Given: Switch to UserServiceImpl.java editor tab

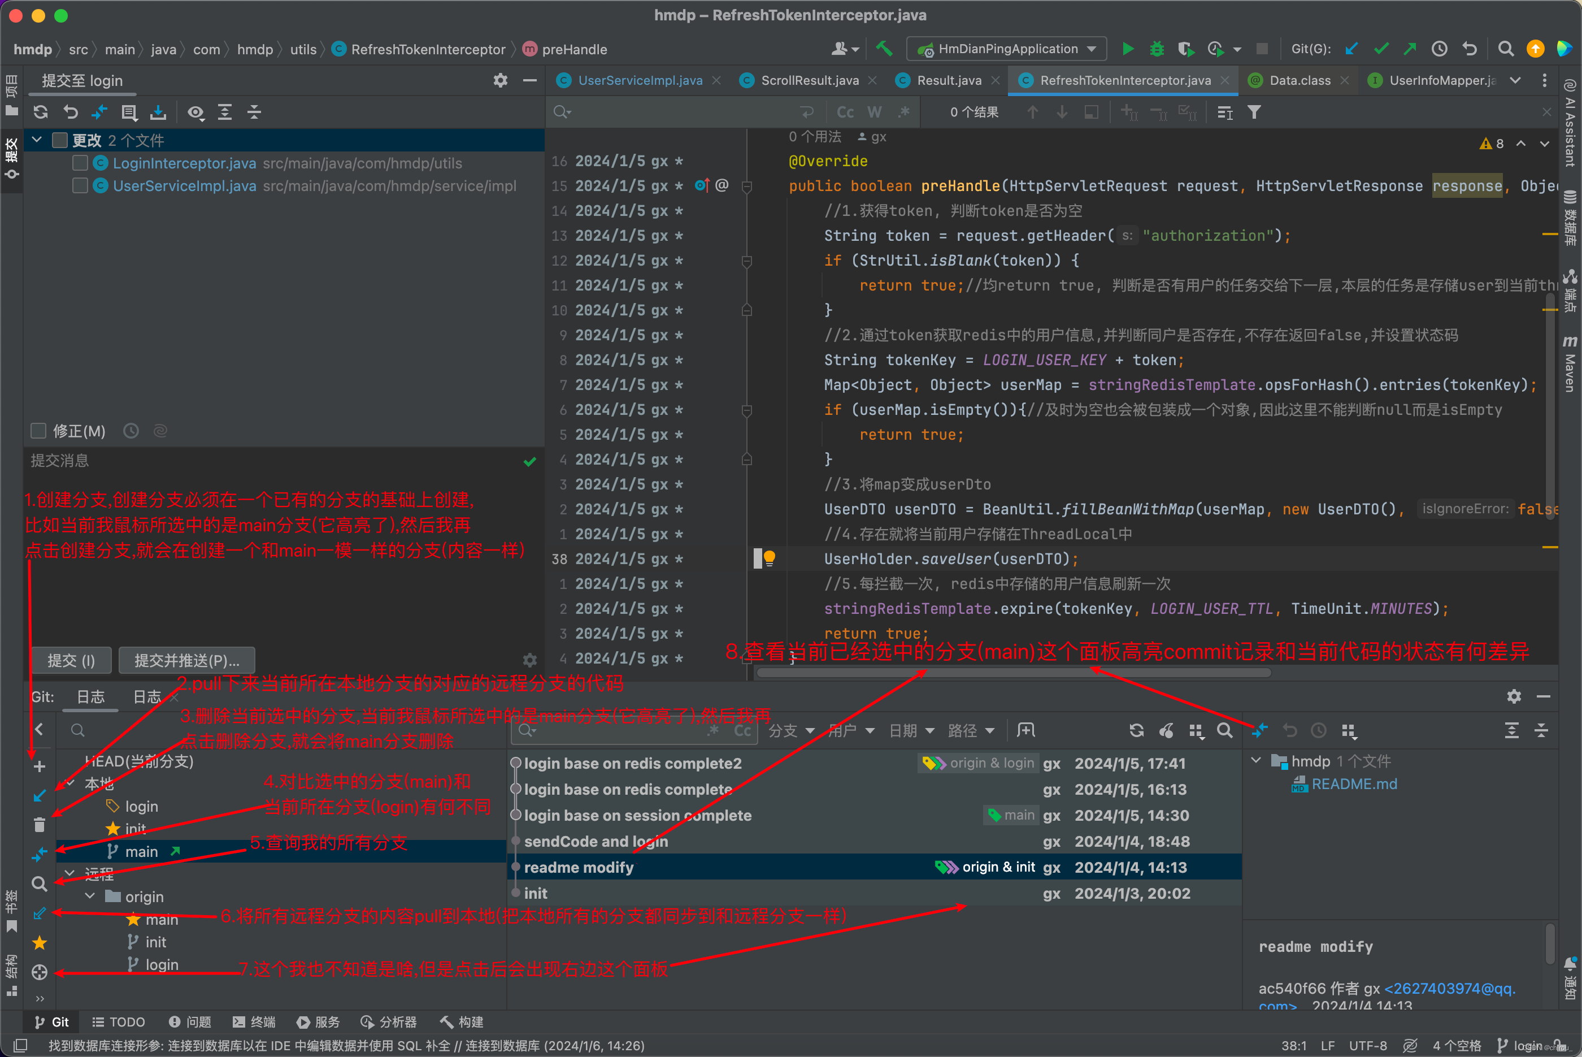Looking at the screenshot, I should coord(640,80).
